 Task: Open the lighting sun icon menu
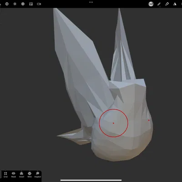pos(15,4)
